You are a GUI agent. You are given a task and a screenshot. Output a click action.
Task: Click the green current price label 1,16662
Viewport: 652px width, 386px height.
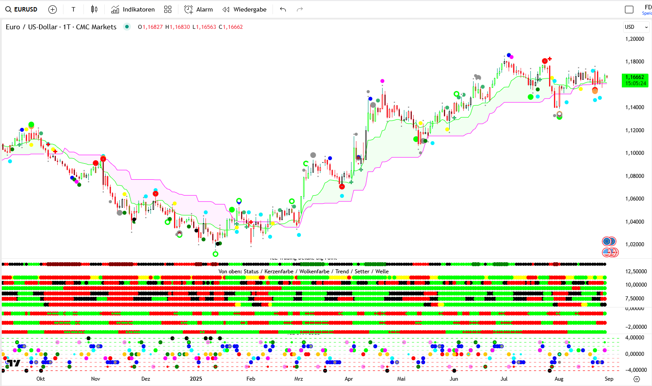[635, 80]
